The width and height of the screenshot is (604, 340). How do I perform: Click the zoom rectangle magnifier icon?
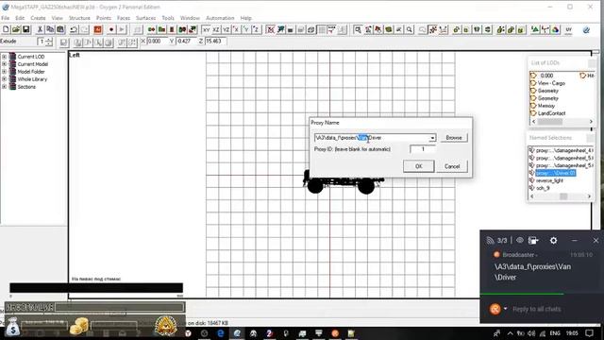click(358, 29)
